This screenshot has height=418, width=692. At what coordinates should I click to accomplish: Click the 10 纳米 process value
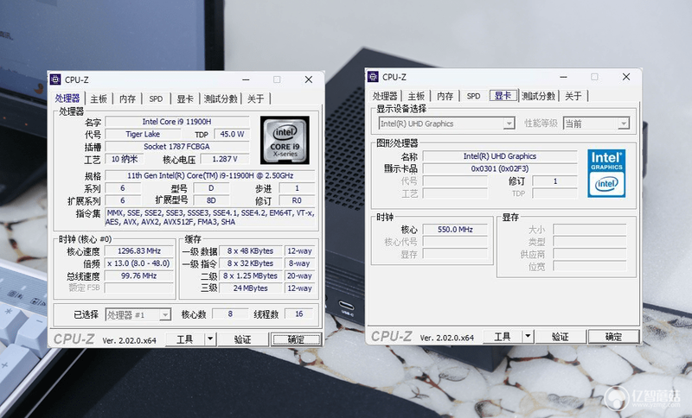[125, 159]
